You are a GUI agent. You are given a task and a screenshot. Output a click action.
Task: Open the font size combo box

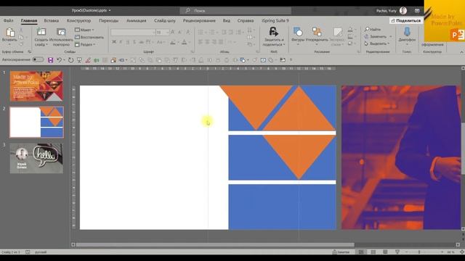point(163,32)
